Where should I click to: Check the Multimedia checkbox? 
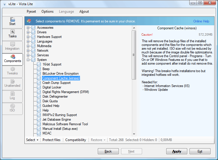(x=33, y=46)
